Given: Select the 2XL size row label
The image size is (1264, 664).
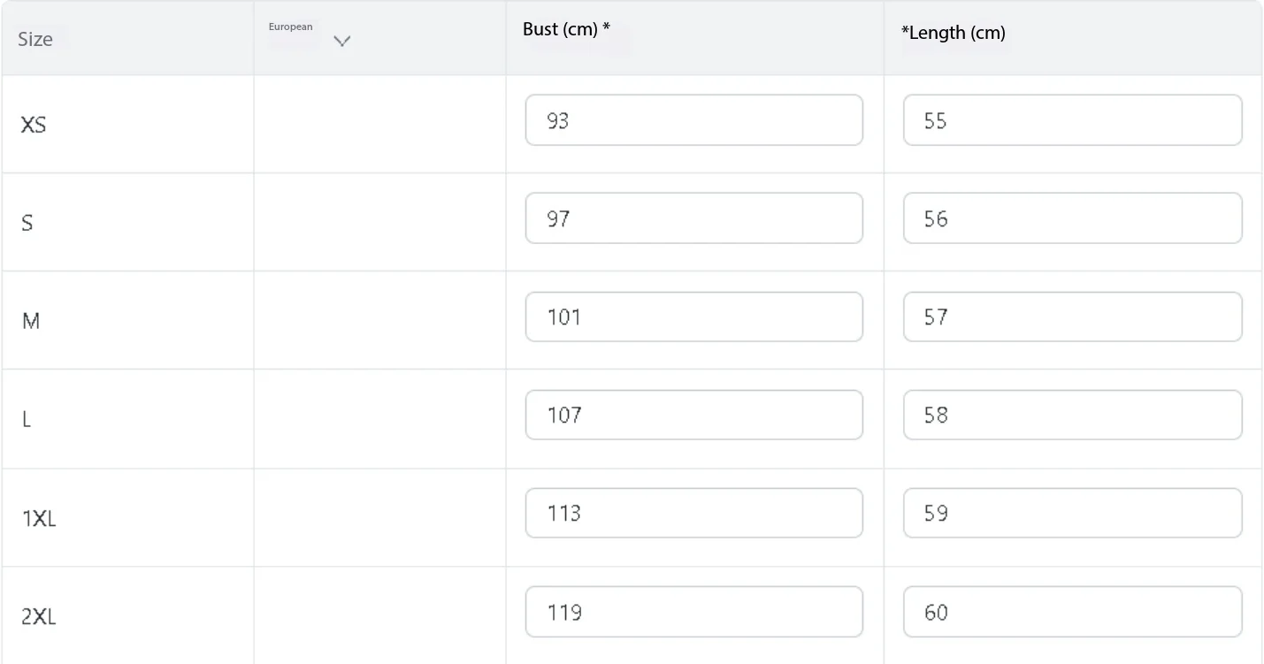Looking at the screenshot, I should pos(39,617).
